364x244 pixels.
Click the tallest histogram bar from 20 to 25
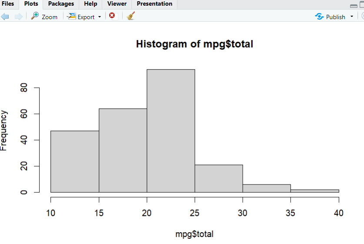coord(171,131)
